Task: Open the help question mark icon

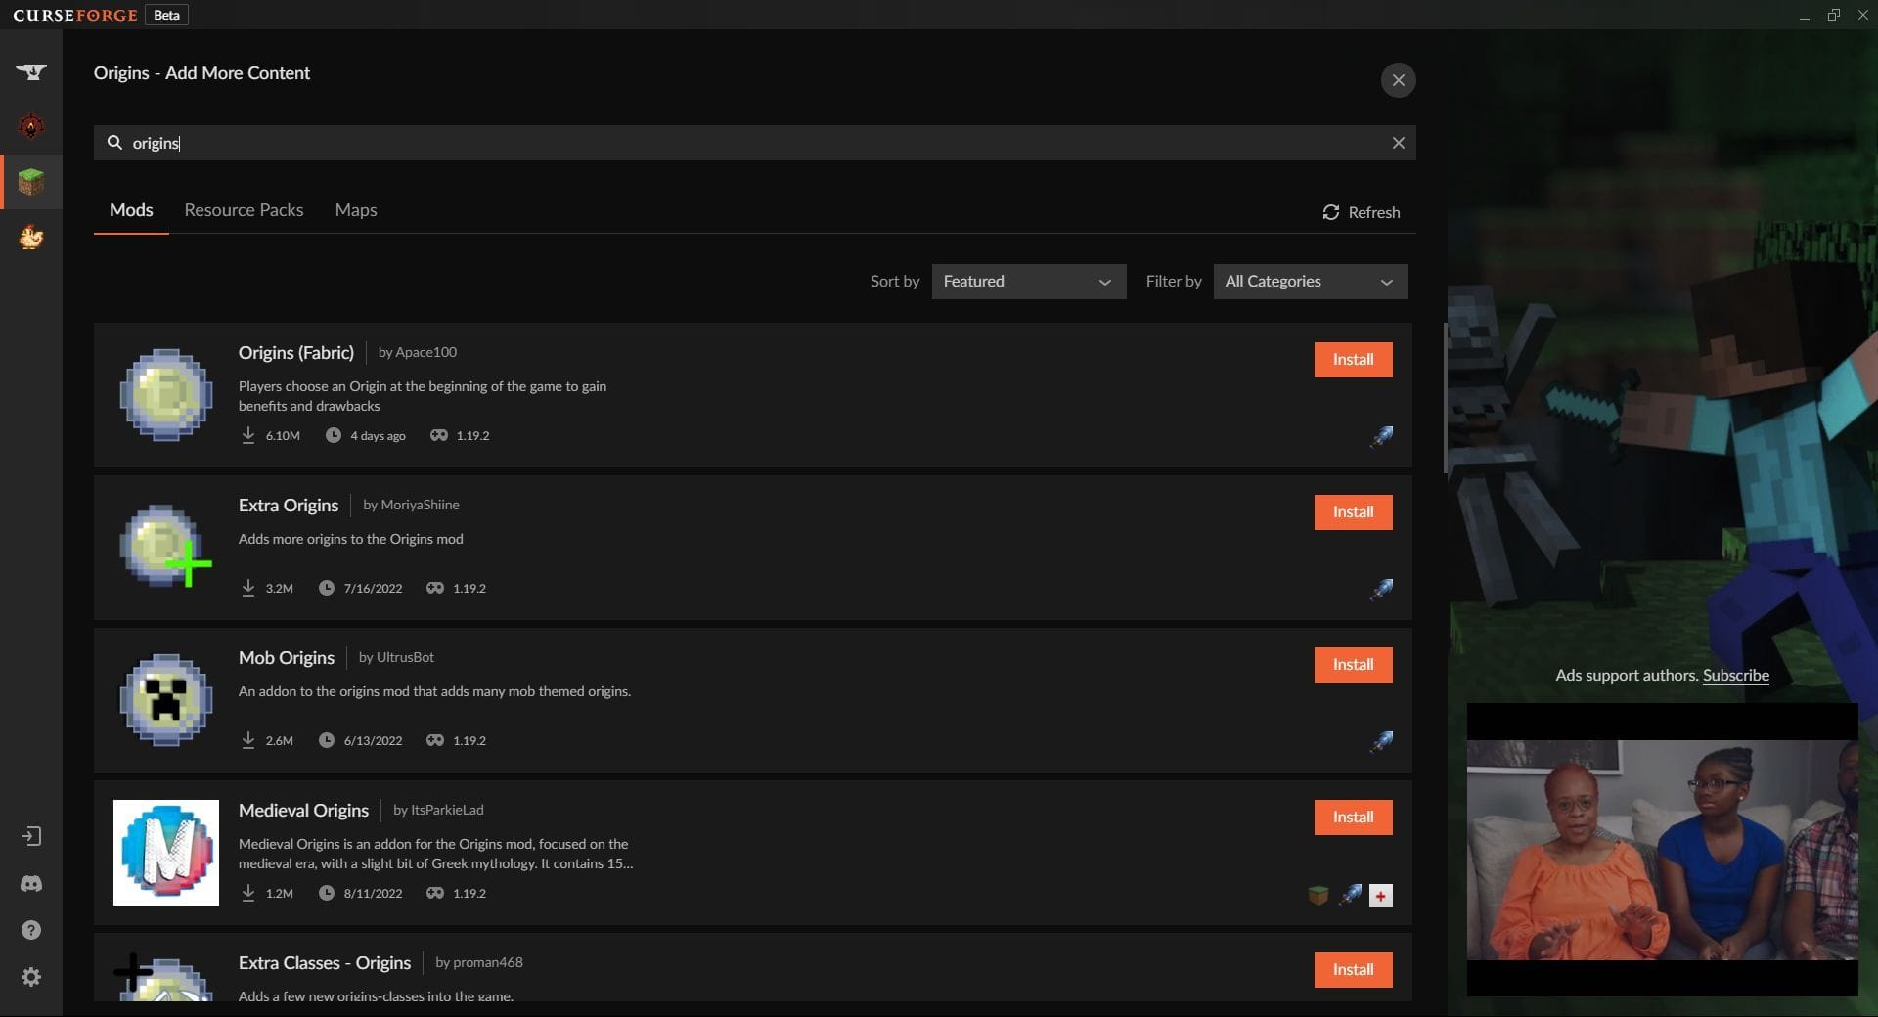Action: point(31,930)
